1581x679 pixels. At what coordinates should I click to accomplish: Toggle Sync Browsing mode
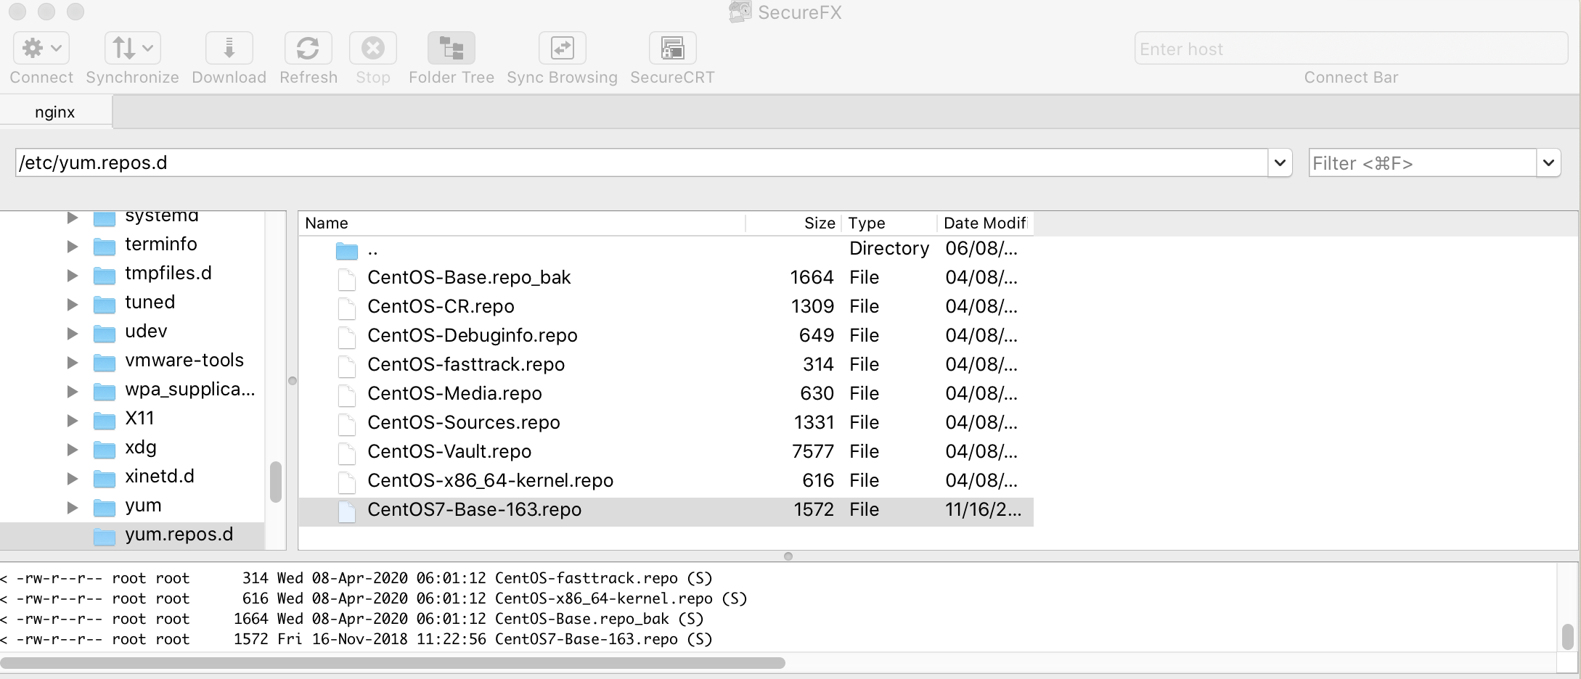click(562, 48)
